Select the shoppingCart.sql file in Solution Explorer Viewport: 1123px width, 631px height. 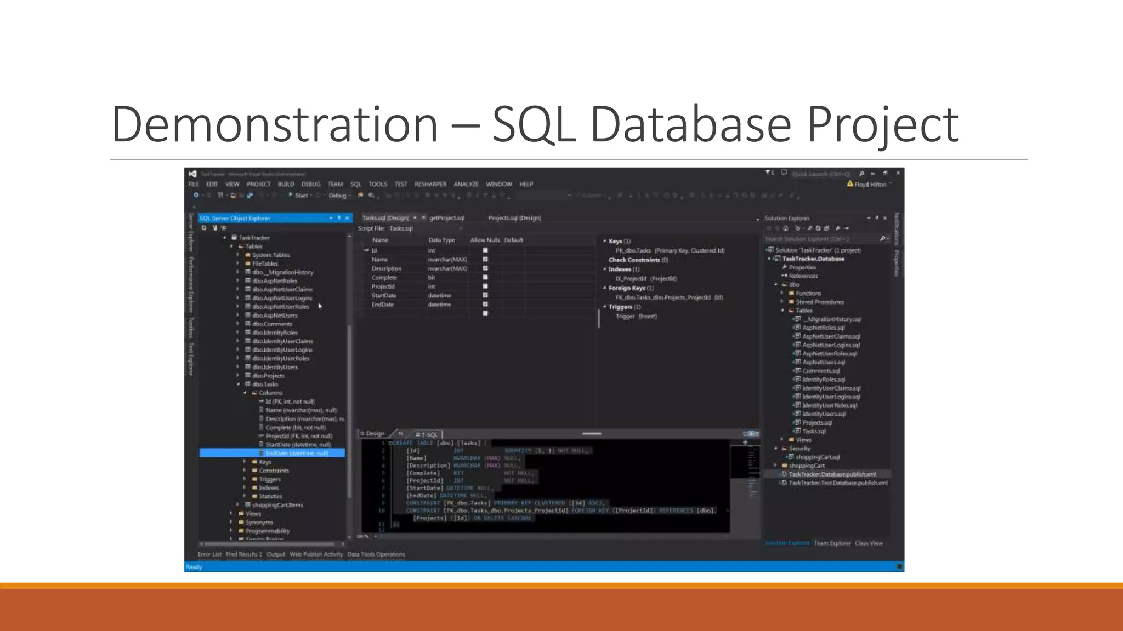[817, 457]
